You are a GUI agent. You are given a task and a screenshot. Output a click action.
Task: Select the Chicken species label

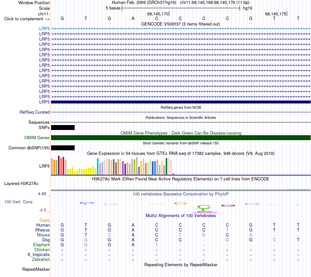pyautogui.click(x=42, y=249)
